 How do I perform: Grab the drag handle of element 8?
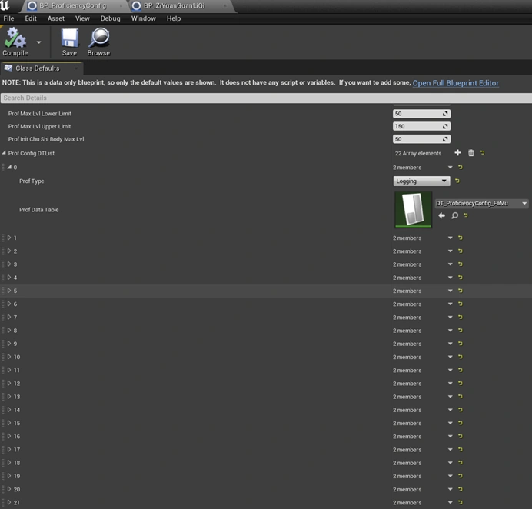click(x=4, y=330)
